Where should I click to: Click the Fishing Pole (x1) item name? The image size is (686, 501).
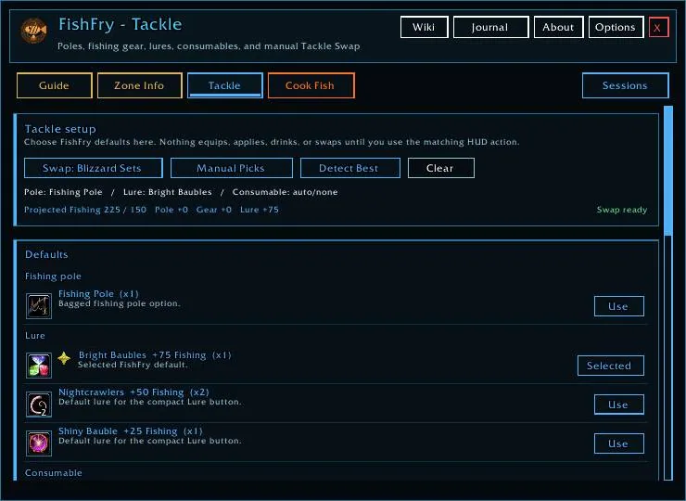coord(98,294)
